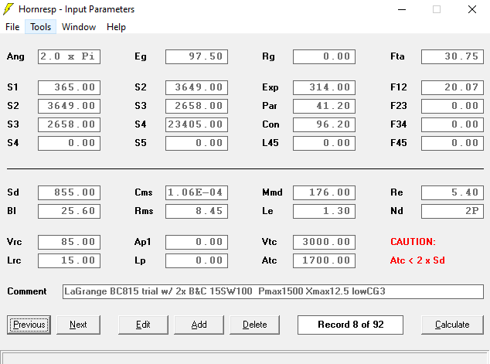Image resolution: width=490 pixels, height=364 pixels.
Task: Open the Window menu
Action: tap(79, 27)
